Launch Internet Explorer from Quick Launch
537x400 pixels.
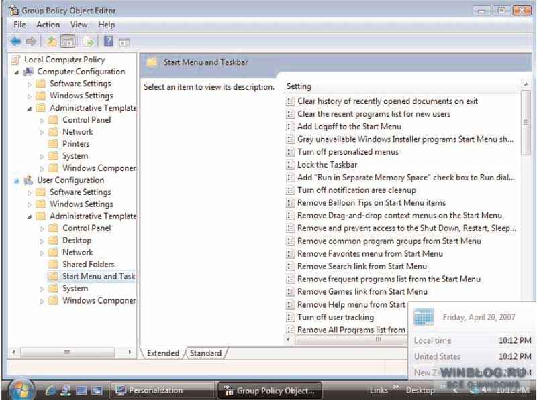click(x=51, y=390)
